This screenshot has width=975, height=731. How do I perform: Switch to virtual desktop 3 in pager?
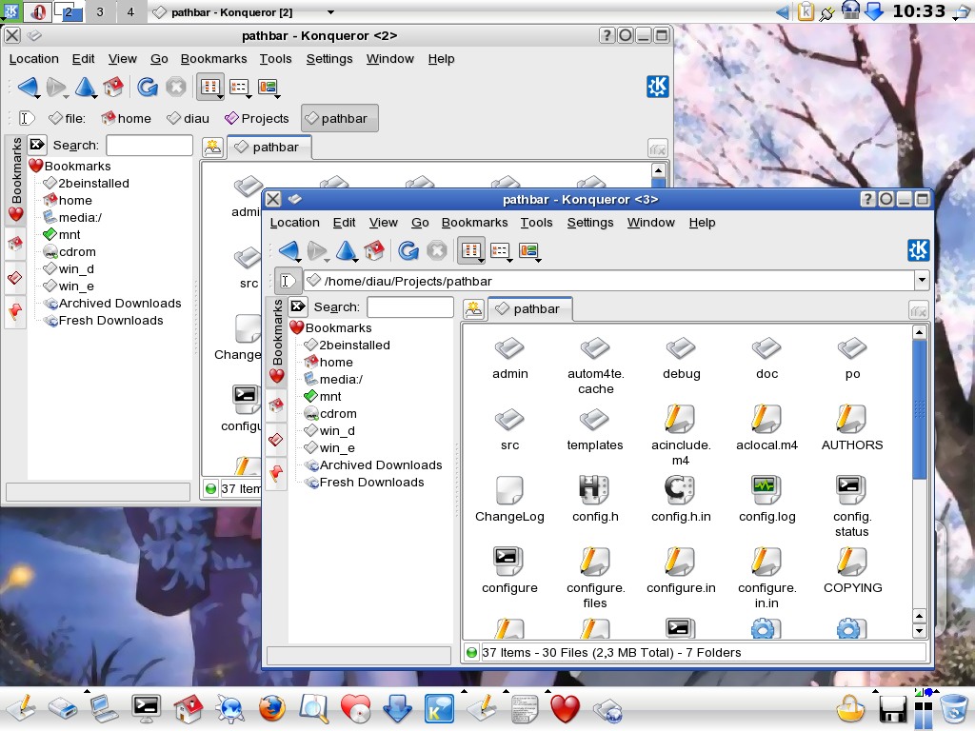point(100,11)
